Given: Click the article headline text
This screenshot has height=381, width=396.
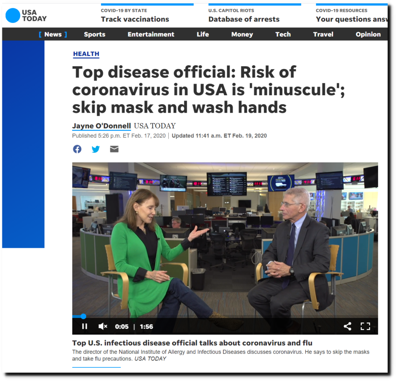Looking at the screenshot, I should (x=208, y=90).
